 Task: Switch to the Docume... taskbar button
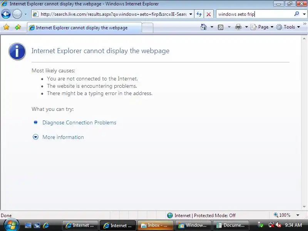click(231, 225)
